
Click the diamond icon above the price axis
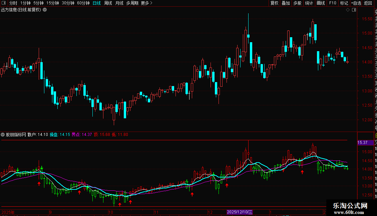[x=348, y=10]
